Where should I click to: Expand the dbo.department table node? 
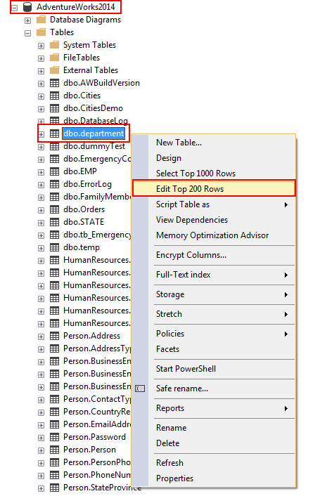point(41,134)
